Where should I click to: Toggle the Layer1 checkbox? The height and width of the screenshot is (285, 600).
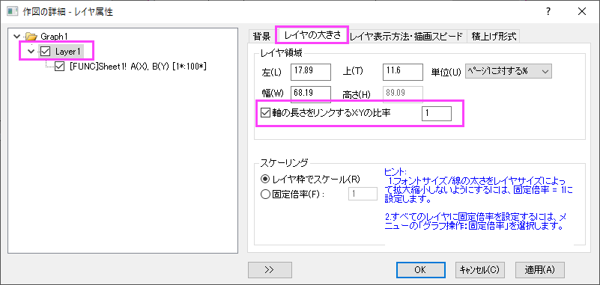point(45,51)
